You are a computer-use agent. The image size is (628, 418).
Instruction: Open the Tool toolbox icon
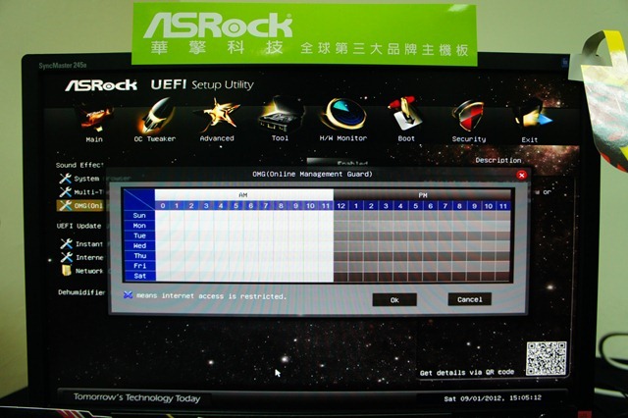[280, 115]
